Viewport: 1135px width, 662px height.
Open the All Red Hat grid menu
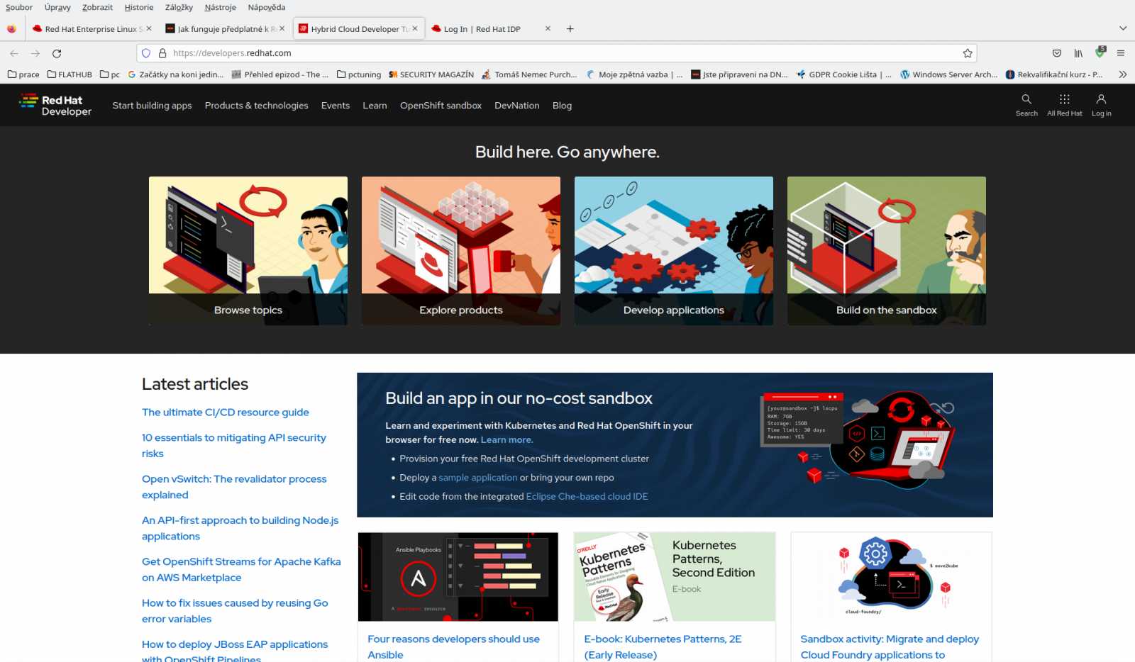pos(1065,105)
